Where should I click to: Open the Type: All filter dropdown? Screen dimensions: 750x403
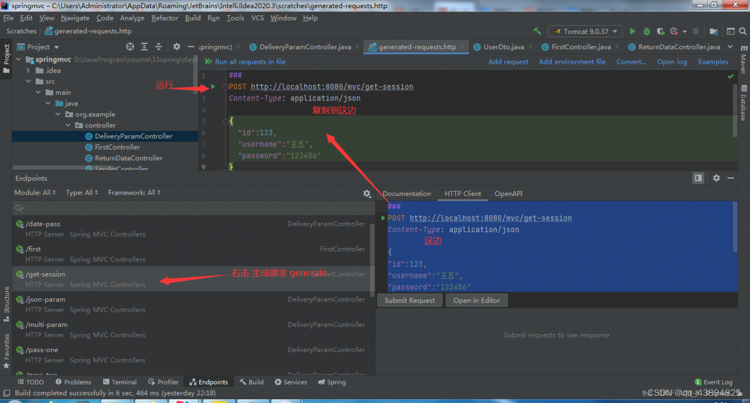coord(82,192)
